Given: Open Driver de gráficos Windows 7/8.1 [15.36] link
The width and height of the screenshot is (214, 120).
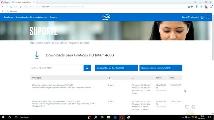Looking at the screenshot, I should (56, 101).
